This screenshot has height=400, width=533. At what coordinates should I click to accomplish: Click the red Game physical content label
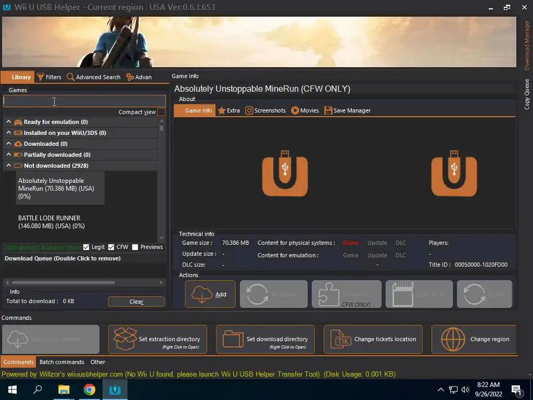[x=351, y=243]
